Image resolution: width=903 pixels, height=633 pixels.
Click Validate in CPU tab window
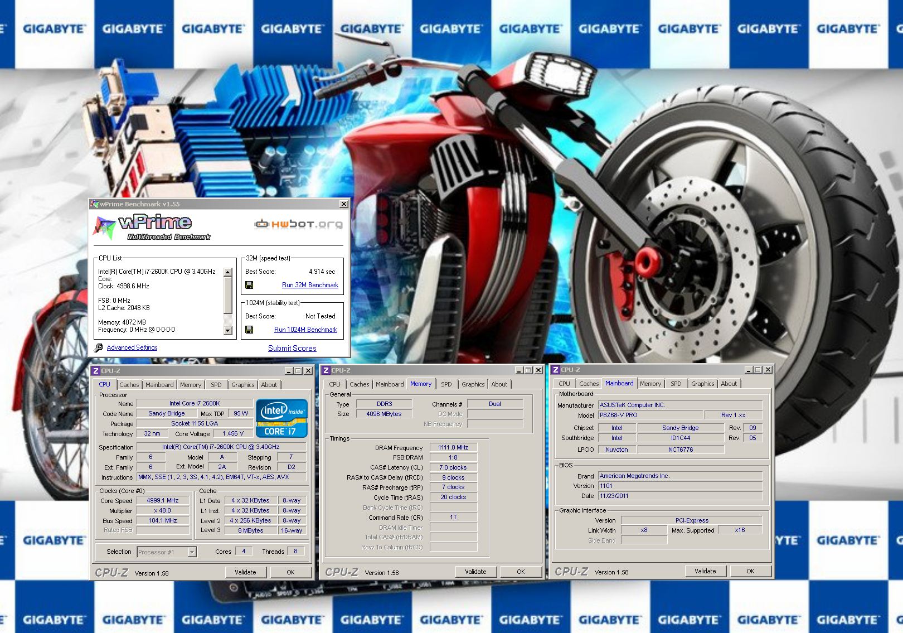pyautogui.click(x=245, y=572)
